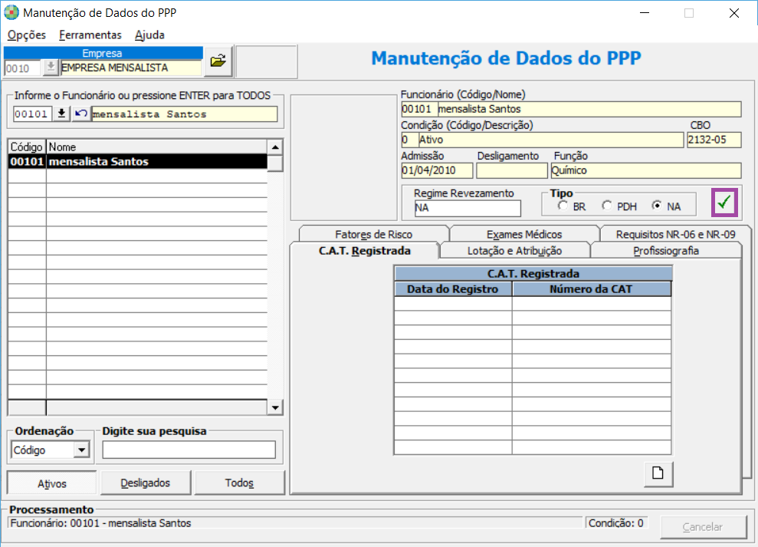Click the CBO field 2132-05

click(714, 140)
